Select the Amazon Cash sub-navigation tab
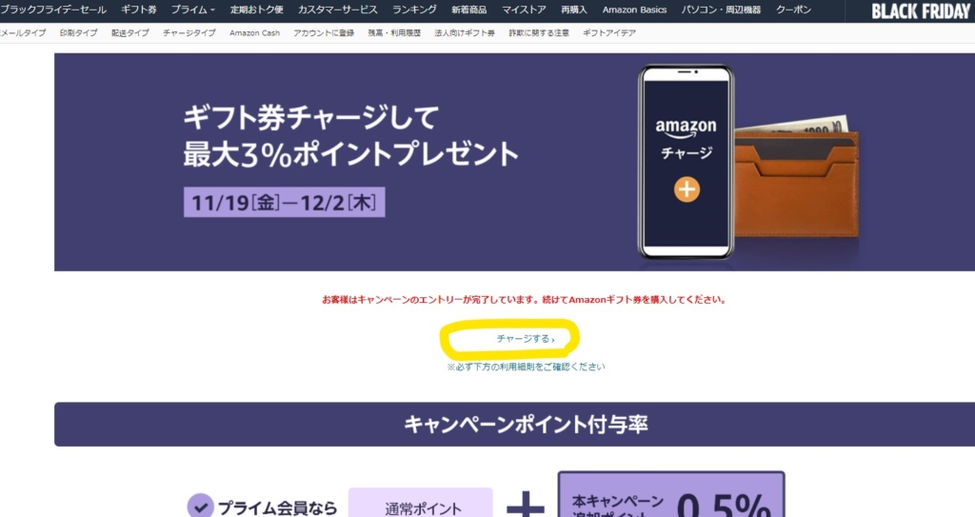This screenshot has height=517, width=975. click(254, 33)
